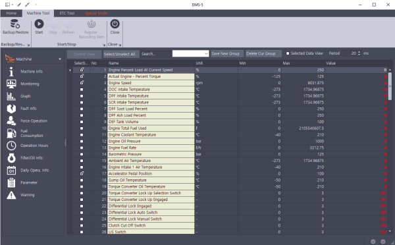This screenshot has width=395, height=245.
Task: Increase Period value with up arrow
Action: (x=359, y=52)
